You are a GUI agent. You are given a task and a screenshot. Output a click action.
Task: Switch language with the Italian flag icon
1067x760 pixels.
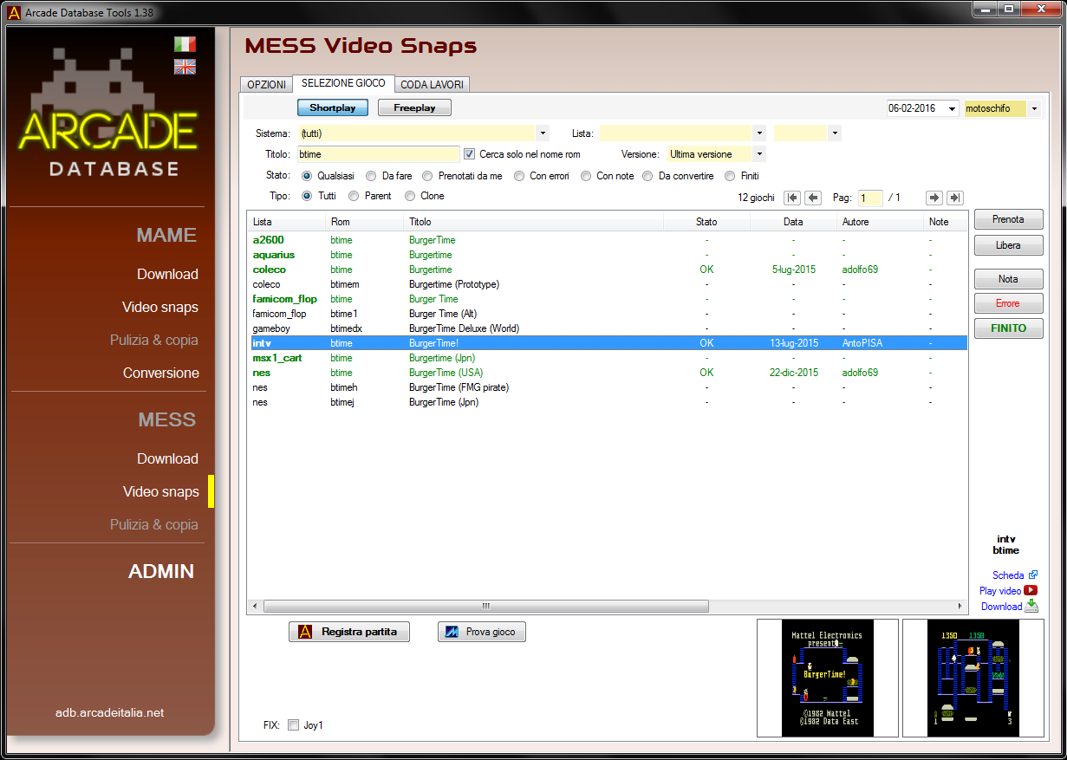point(185,44)
